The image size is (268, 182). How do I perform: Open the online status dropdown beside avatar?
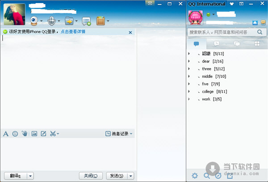point(213,15)
